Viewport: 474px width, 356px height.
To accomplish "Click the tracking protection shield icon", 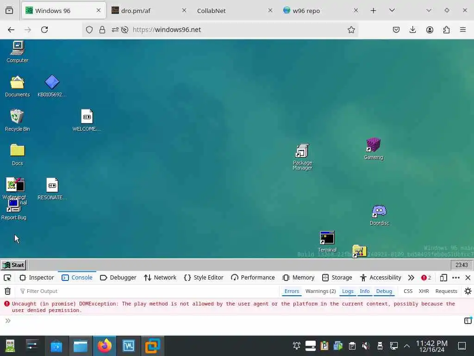I will pos(89,30).
